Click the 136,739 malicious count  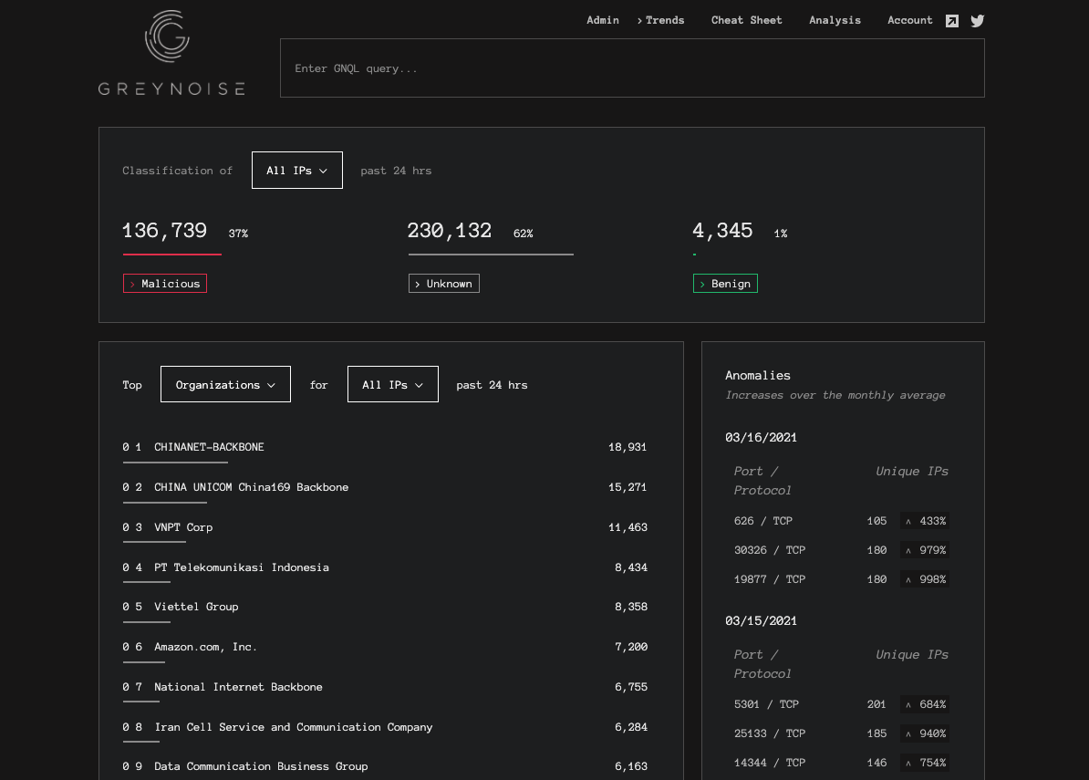click(x=164, y=231)
